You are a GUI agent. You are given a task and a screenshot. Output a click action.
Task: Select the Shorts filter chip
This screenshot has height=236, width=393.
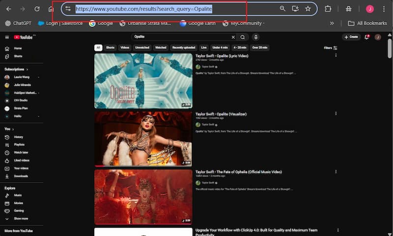click(x=110, y=47)
